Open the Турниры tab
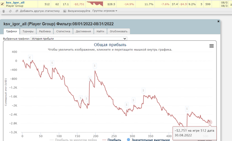Screen dimensions: 232x141 tap(28, 31)
